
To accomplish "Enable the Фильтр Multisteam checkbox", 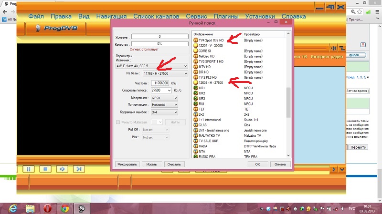I will tap(118, 122).
